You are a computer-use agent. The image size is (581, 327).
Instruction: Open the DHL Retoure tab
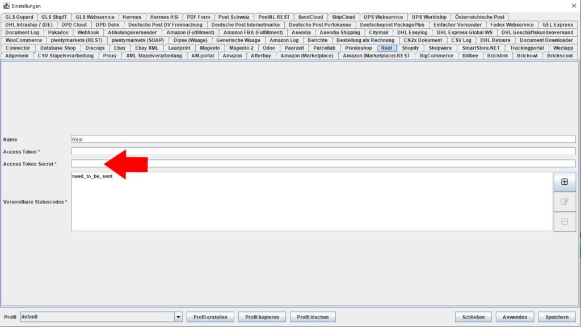click(495, 40)
